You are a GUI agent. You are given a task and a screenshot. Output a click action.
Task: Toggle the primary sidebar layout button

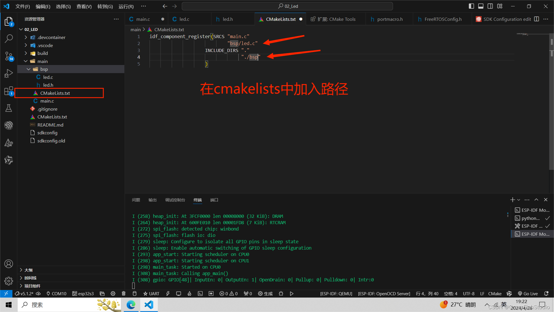coord(471,6)
